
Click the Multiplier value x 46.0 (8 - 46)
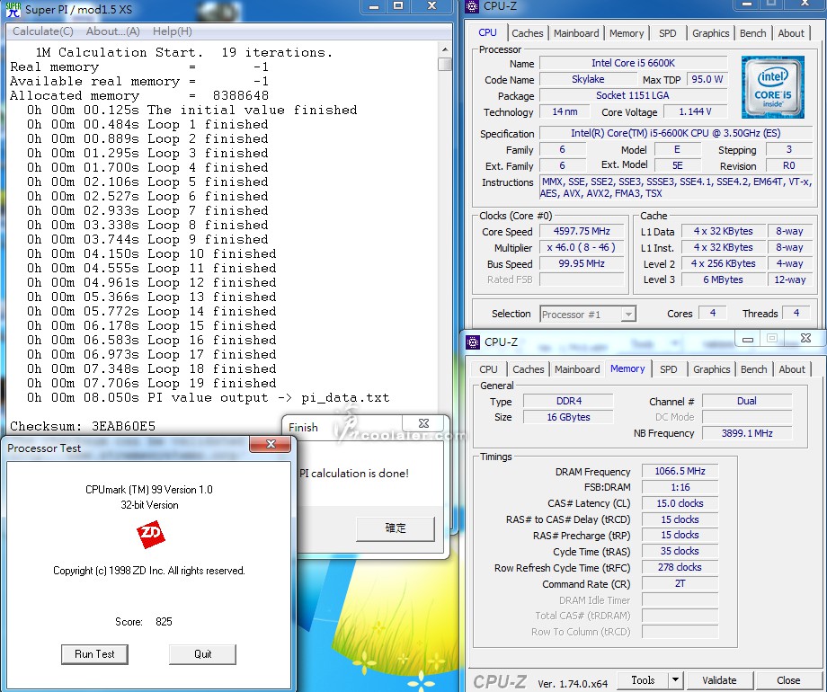point(582,247)
